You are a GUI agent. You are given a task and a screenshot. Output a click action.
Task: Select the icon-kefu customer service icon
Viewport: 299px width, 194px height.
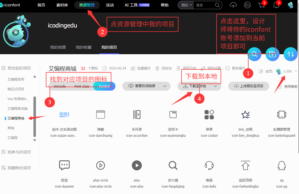tap(209, 166)
